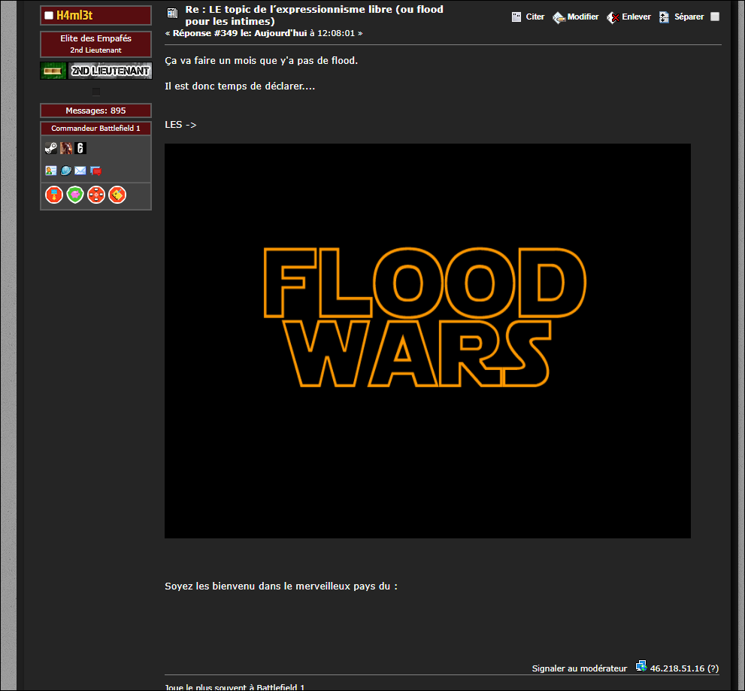Click the Commandeur Battlefield 1 title
Image resolution: width=745 pixels, height=691 pixels.
click(95, 129)
